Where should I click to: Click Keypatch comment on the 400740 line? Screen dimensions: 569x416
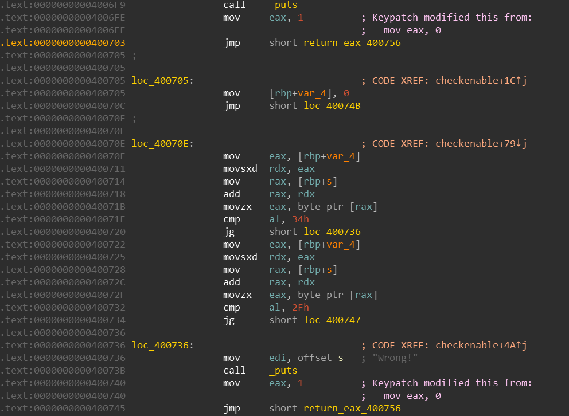(452, 383)
